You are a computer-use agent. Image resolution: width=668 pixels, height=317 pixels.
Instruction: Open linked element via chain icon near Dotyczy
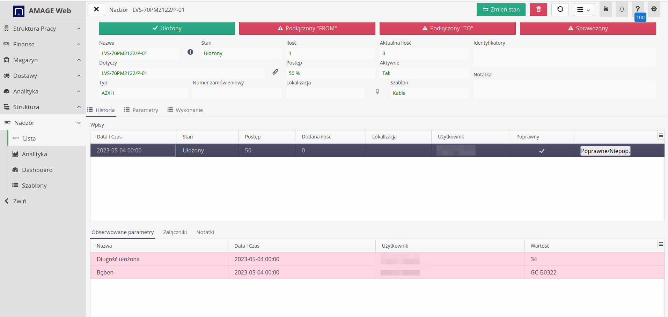point(276,72)
